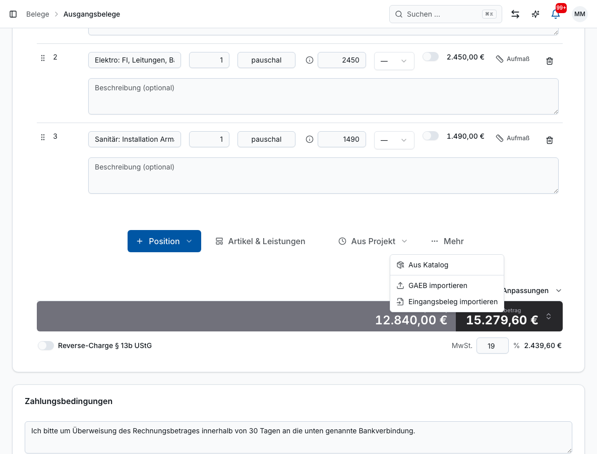Click the net total 12.840,00 €

click(x=411, y=320)
